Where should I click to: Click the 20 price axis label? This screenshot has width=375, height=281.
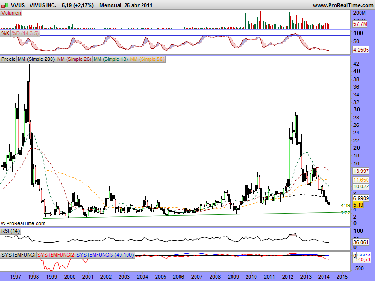click(356, 148)
